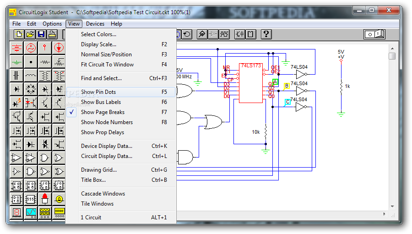Pick the LED device in palette
Image resolution: width=412 pixels, height=234 pixels.
[x=16, y=103]
